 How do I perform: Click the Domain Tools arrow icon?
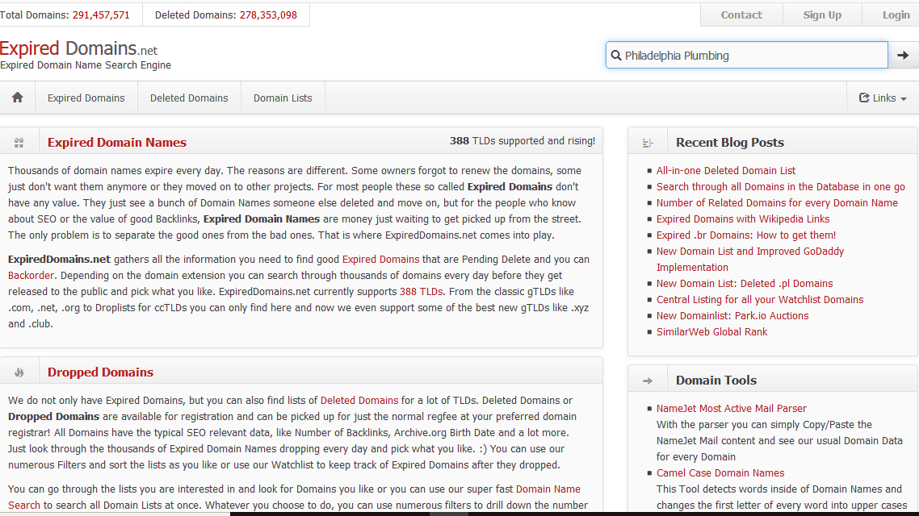(x=648, y=381)
